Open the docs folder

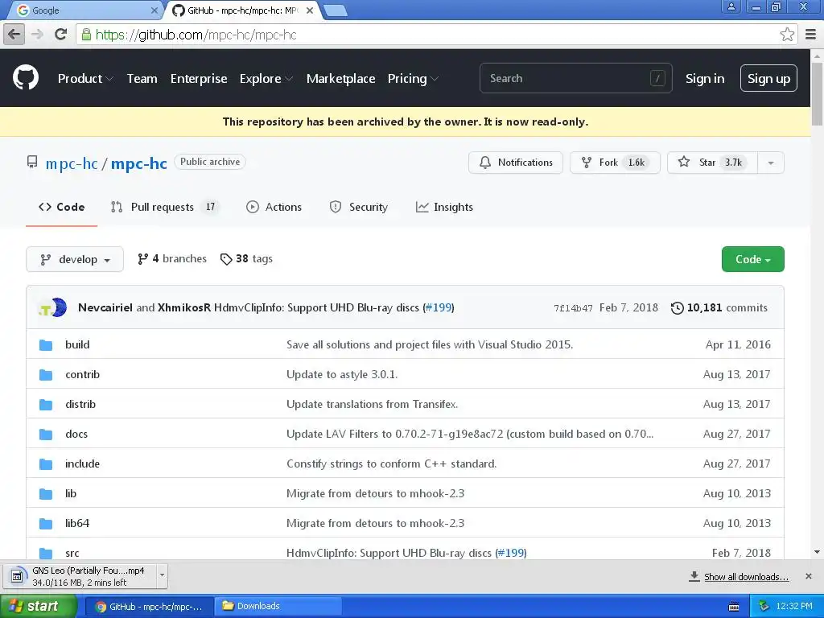(76, 434)
